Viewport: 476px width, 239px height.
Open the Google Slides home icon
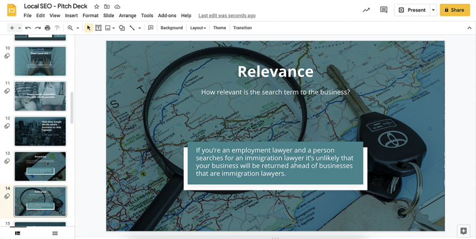pyautogui.click(x=12, y=11)
